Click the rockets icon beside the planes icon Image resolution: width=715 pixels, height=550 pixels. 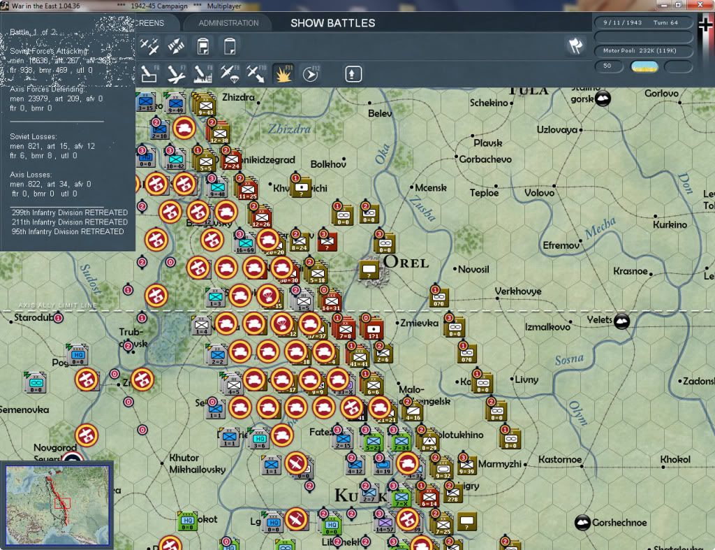point(176,46)
